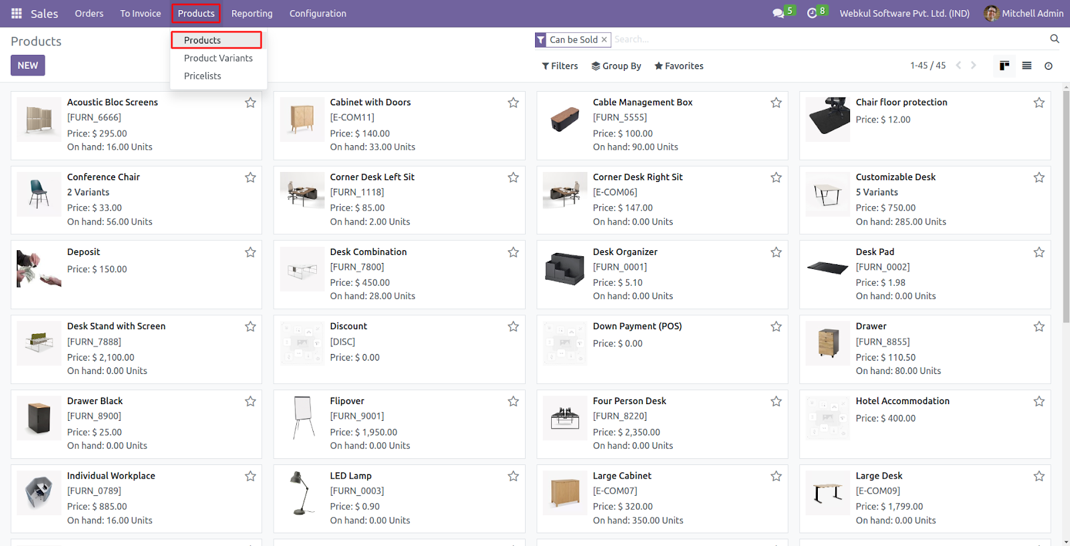
Task: Open the activities clock icon
Action: coord(812,13)
